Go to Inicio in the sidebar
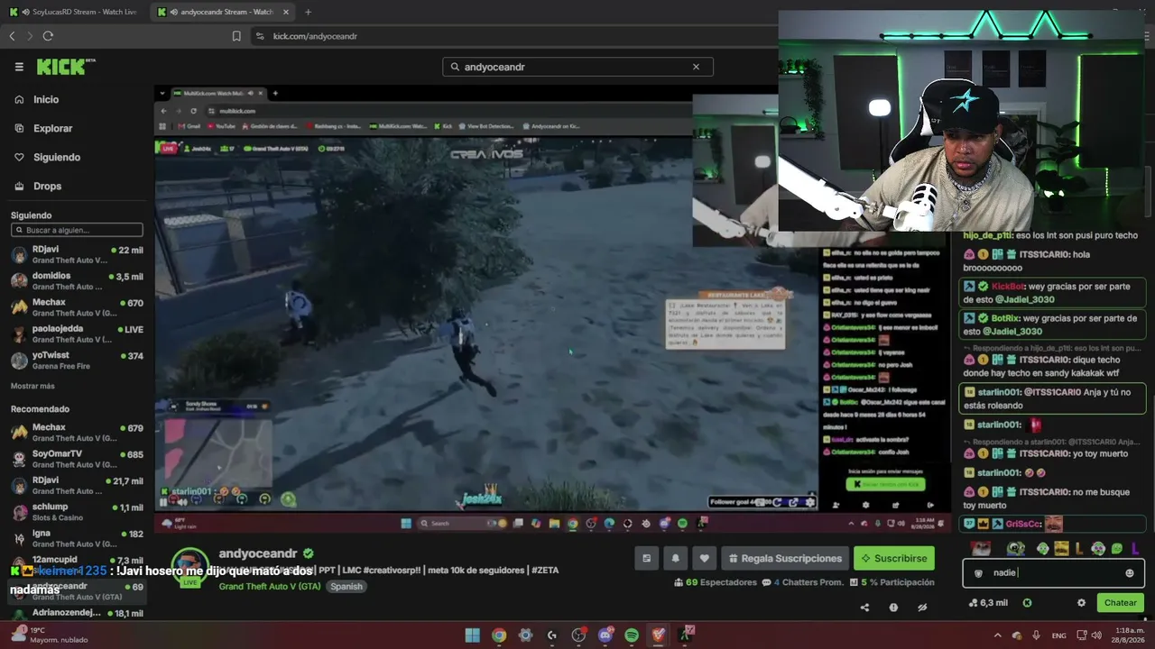 click(x=46, y=100)
